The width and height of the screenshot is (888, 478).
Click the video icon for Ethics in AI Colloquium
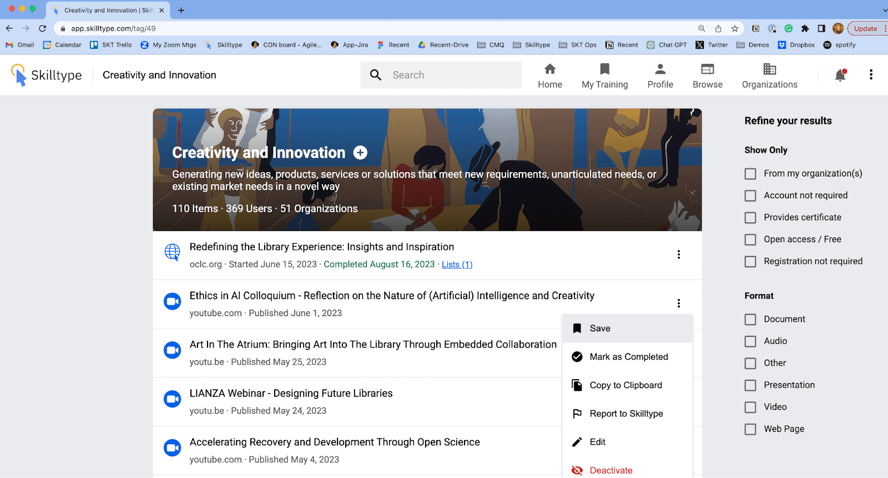point(173,301)
